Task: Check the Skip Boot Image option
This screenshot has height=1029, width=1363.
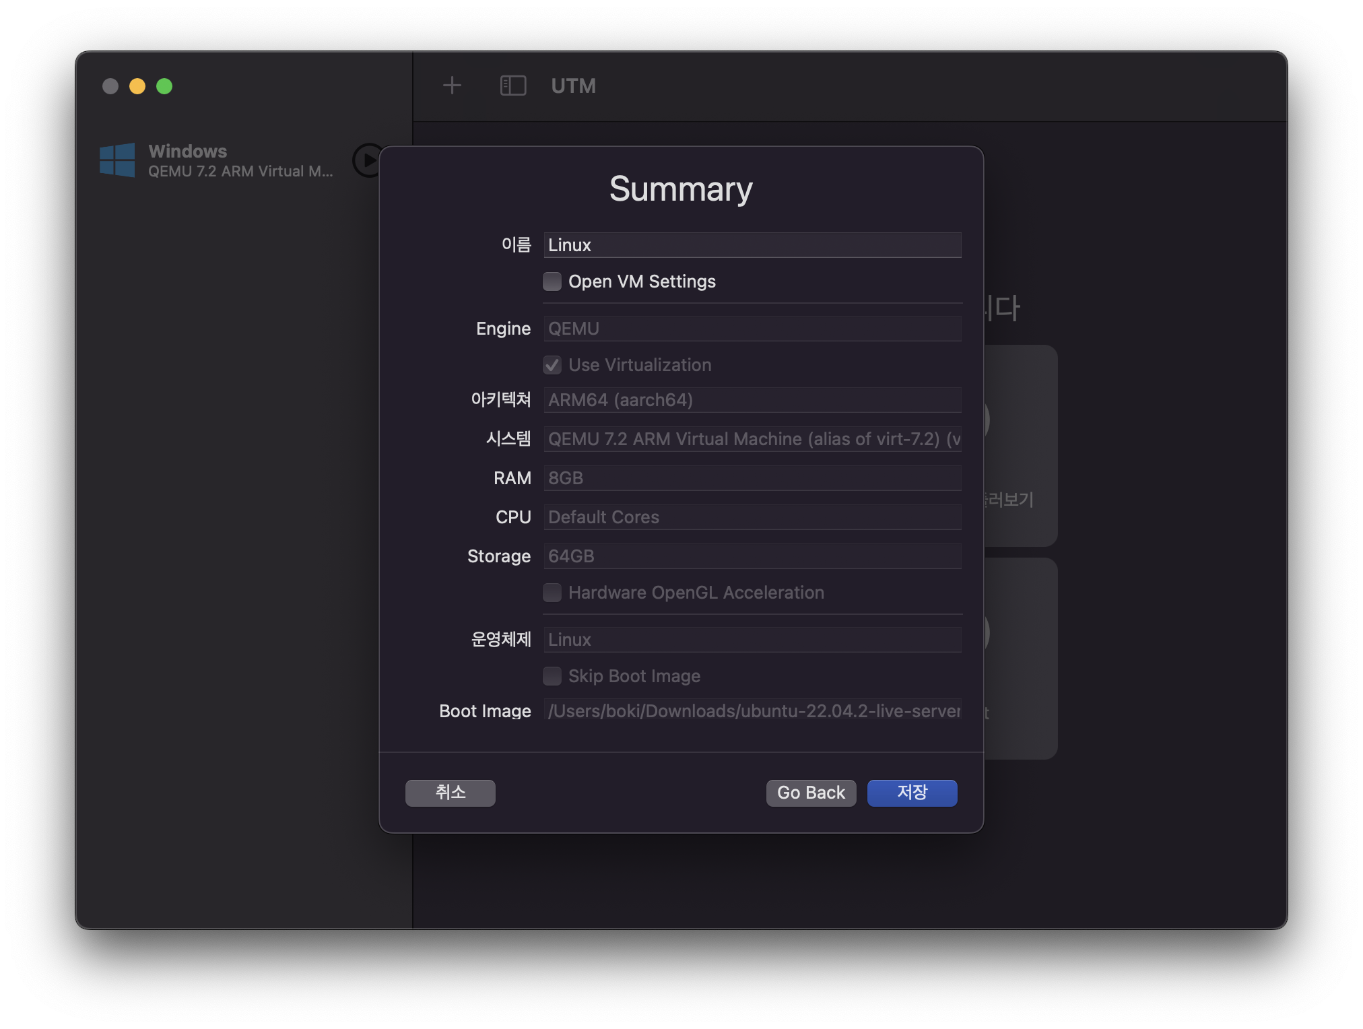Action: [552, 676]
